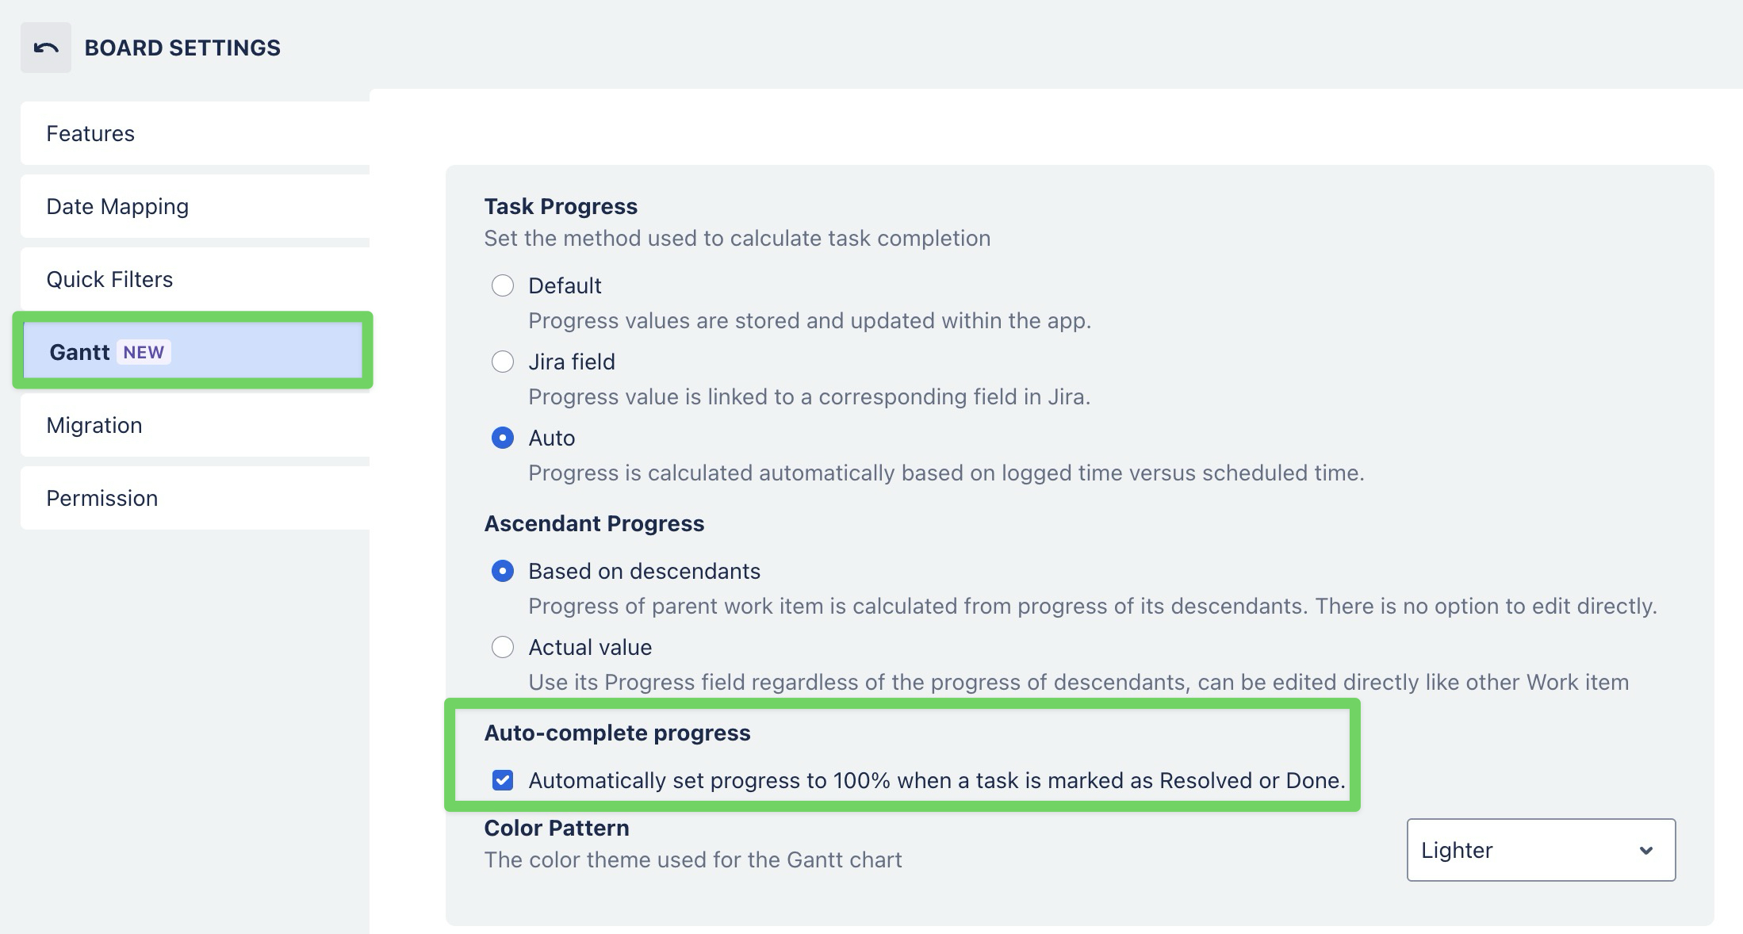This screenshot has height=934, width=1743.
Task: Click the Jira field label text
Action: click(572, 362)
